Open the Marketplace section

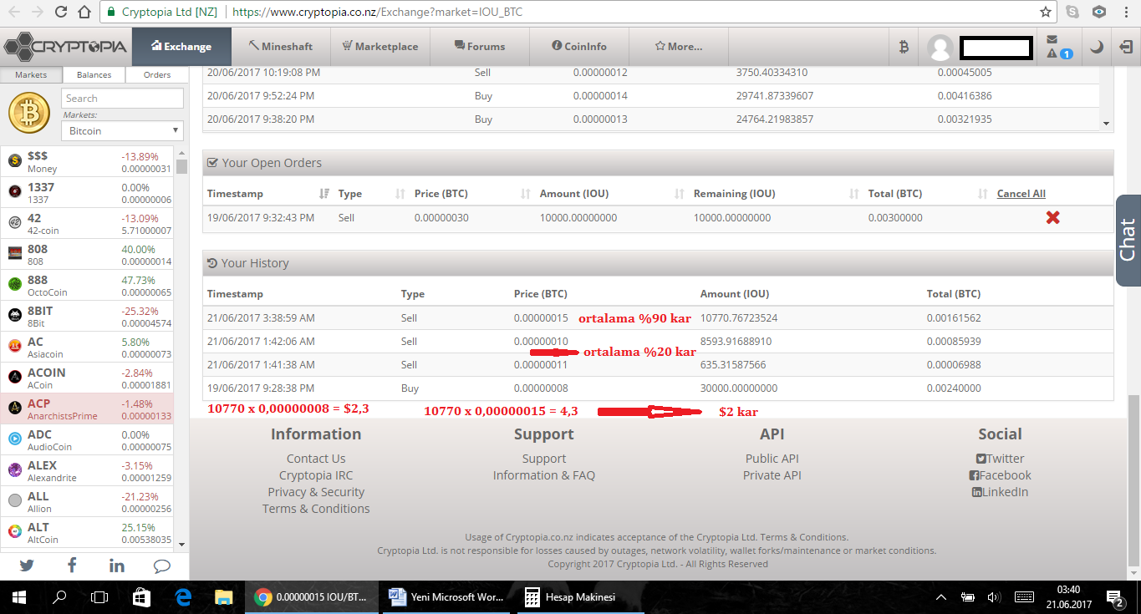click(x=380, y=47)
